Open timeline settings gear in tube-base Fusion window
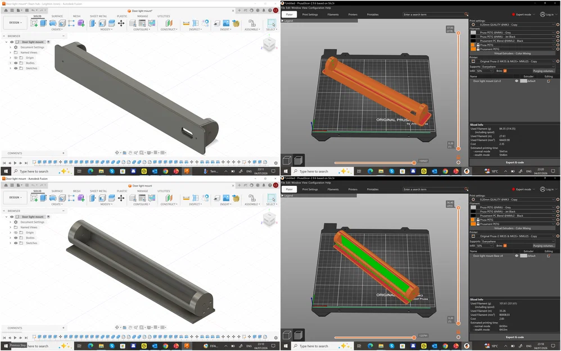561x351 pixels. pos(276,338)
